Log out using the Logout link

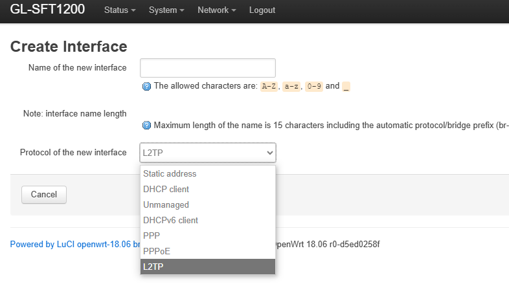[x=262, y=10]
